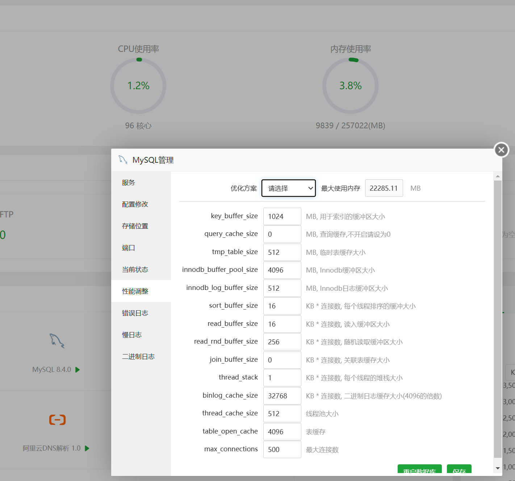This screenshot has height=481, width=515.
Task: Click the query_cache_size input field
Action: tap(282, 234)
